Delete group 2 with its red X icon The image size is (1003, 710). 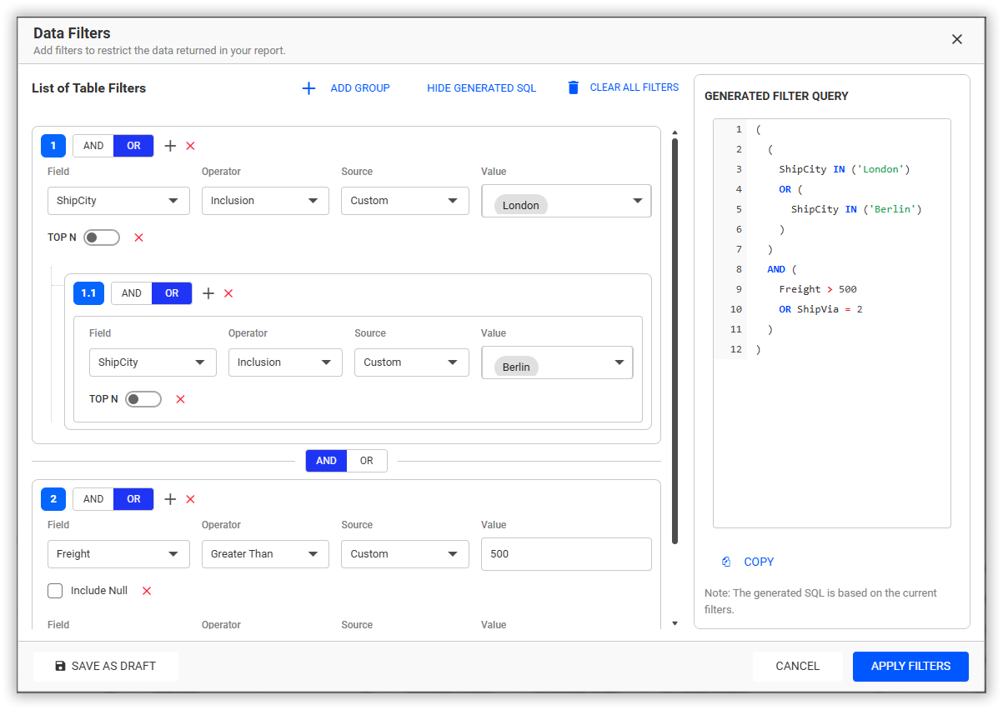(x=190, y=499)
